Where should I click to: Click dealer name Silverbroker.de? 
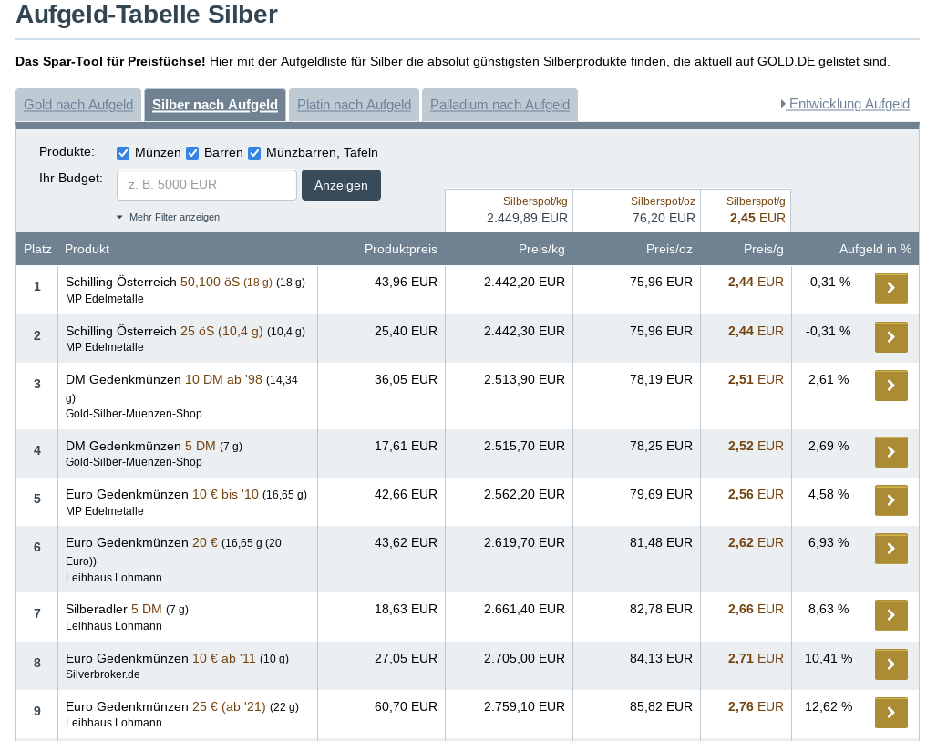pos(103,674)
